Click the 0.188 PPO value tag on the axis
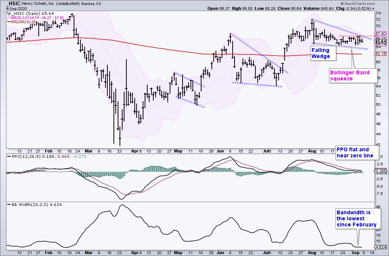 coord(380,171)
